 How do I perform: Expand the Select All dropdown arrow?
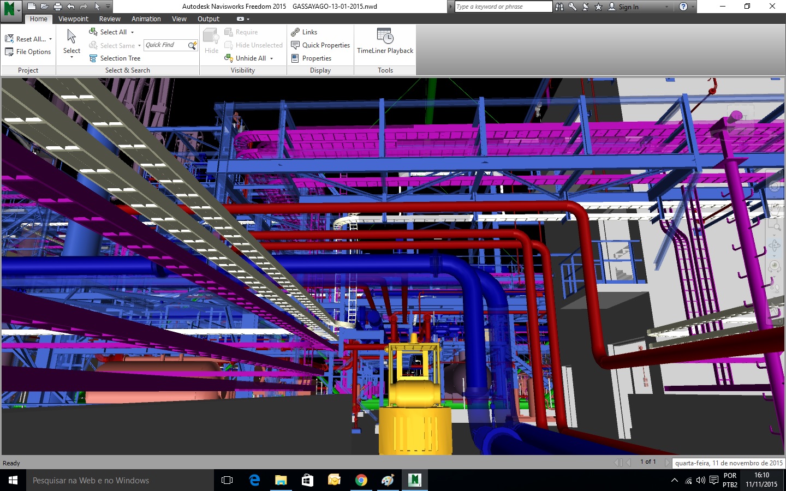132,32
